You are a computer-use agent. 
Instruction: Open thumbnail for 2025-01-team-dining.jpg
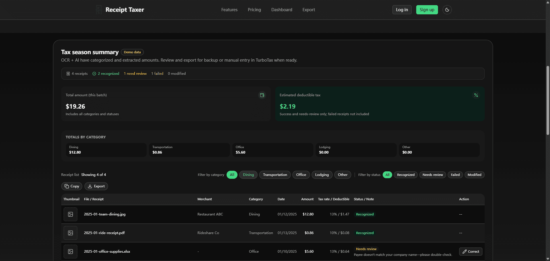pyautogui.click(x=70, y=214)
